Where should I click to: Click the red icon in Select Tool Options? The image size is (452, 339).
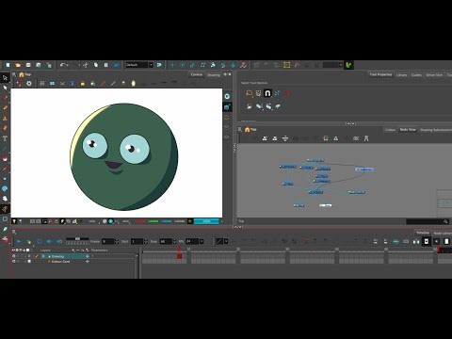coord(287,93)
